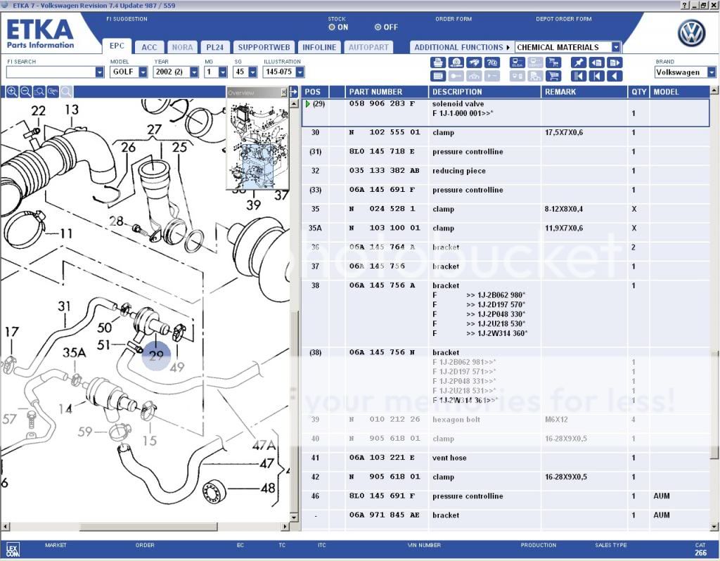
Task: Click the zoom out magnifier icon
Action: [x=25, y=92]
